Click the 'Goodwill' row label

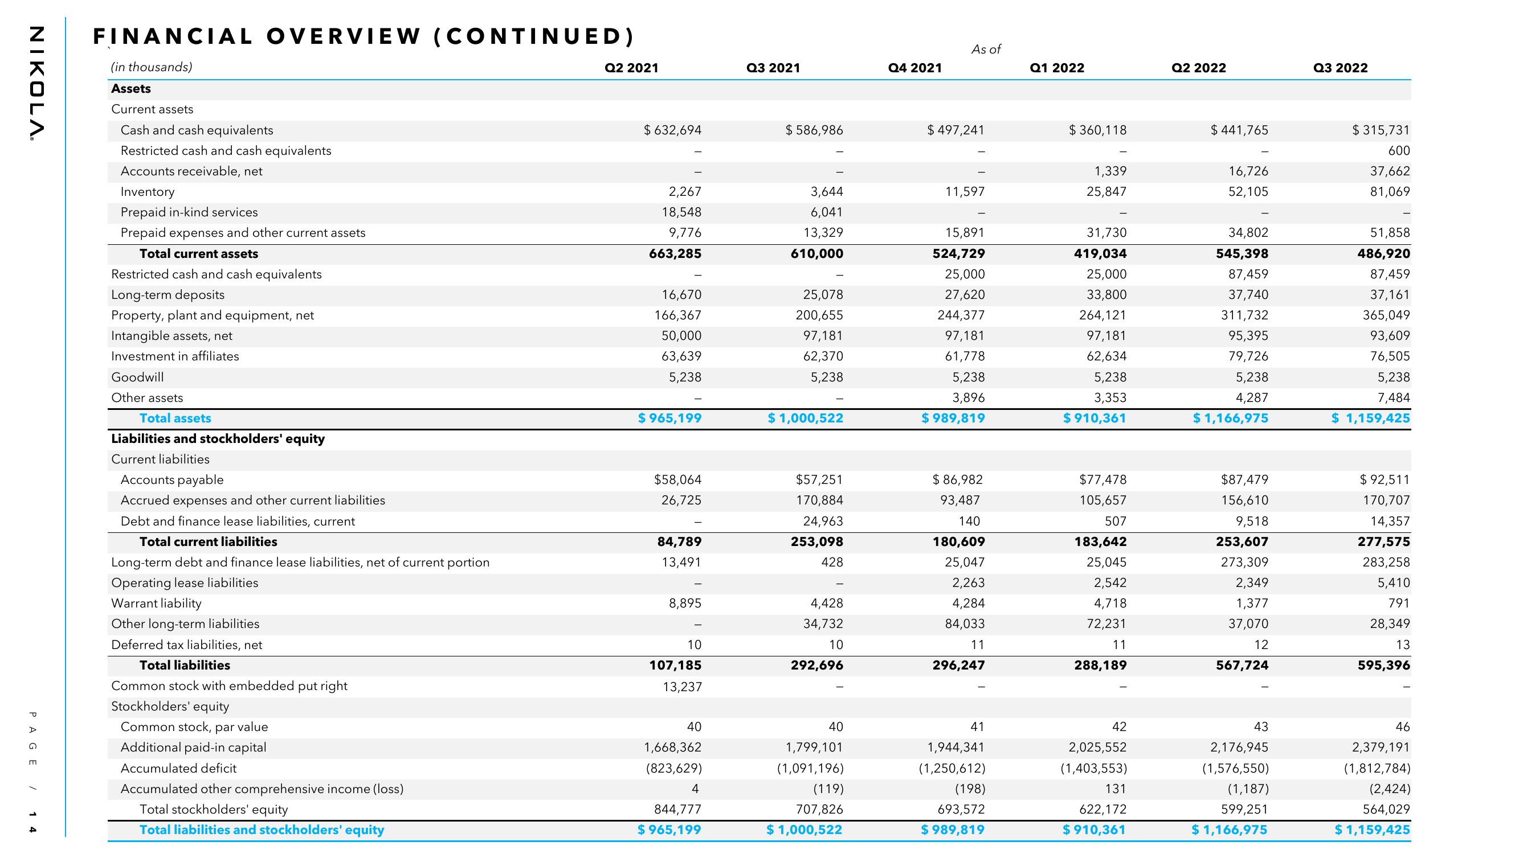[137, 377]
